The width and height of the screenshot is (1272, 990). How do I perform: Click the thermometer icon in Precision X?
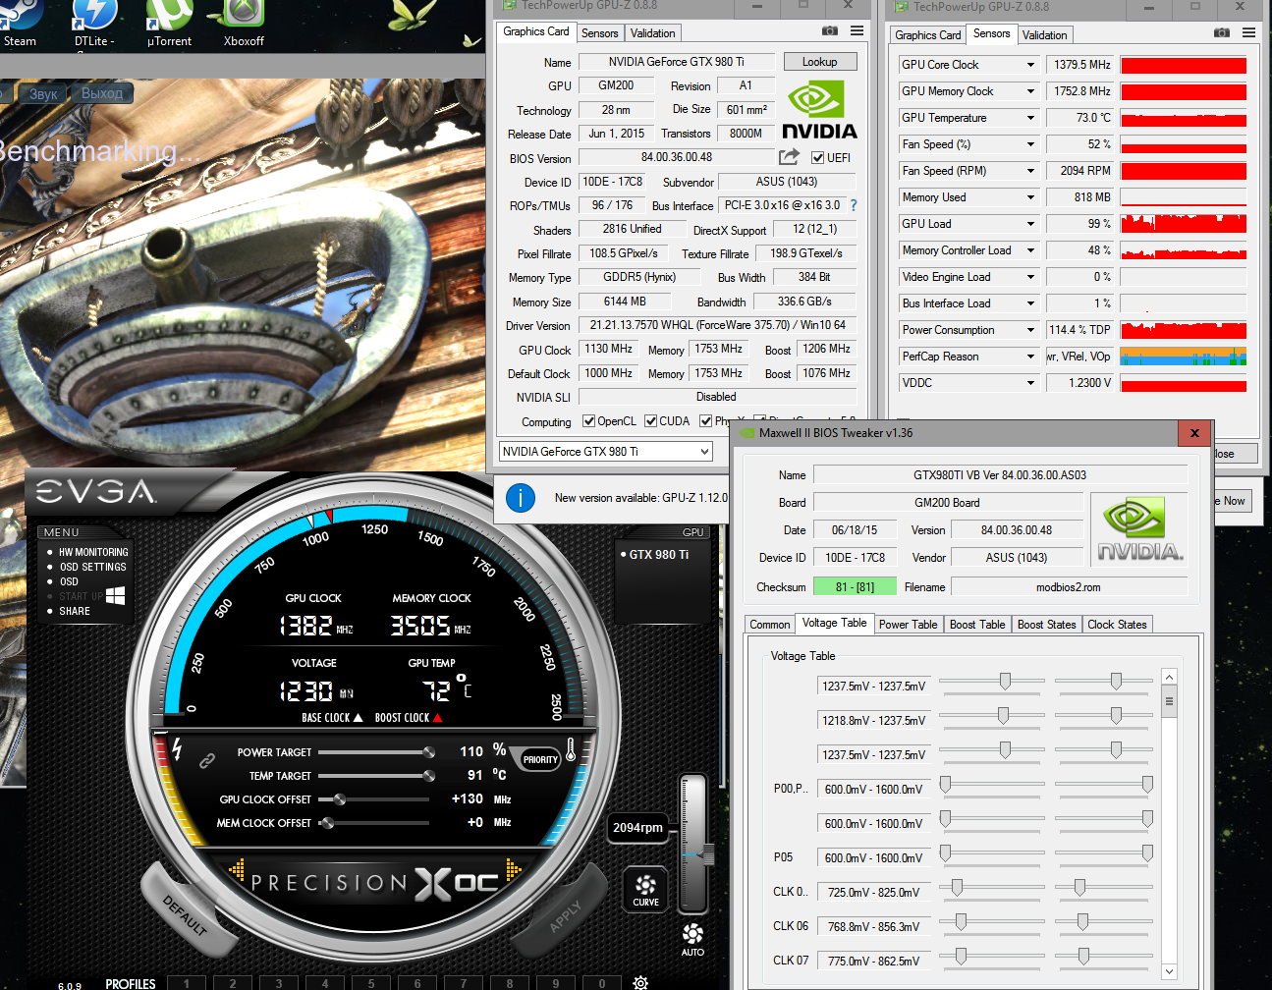(572, 750)
